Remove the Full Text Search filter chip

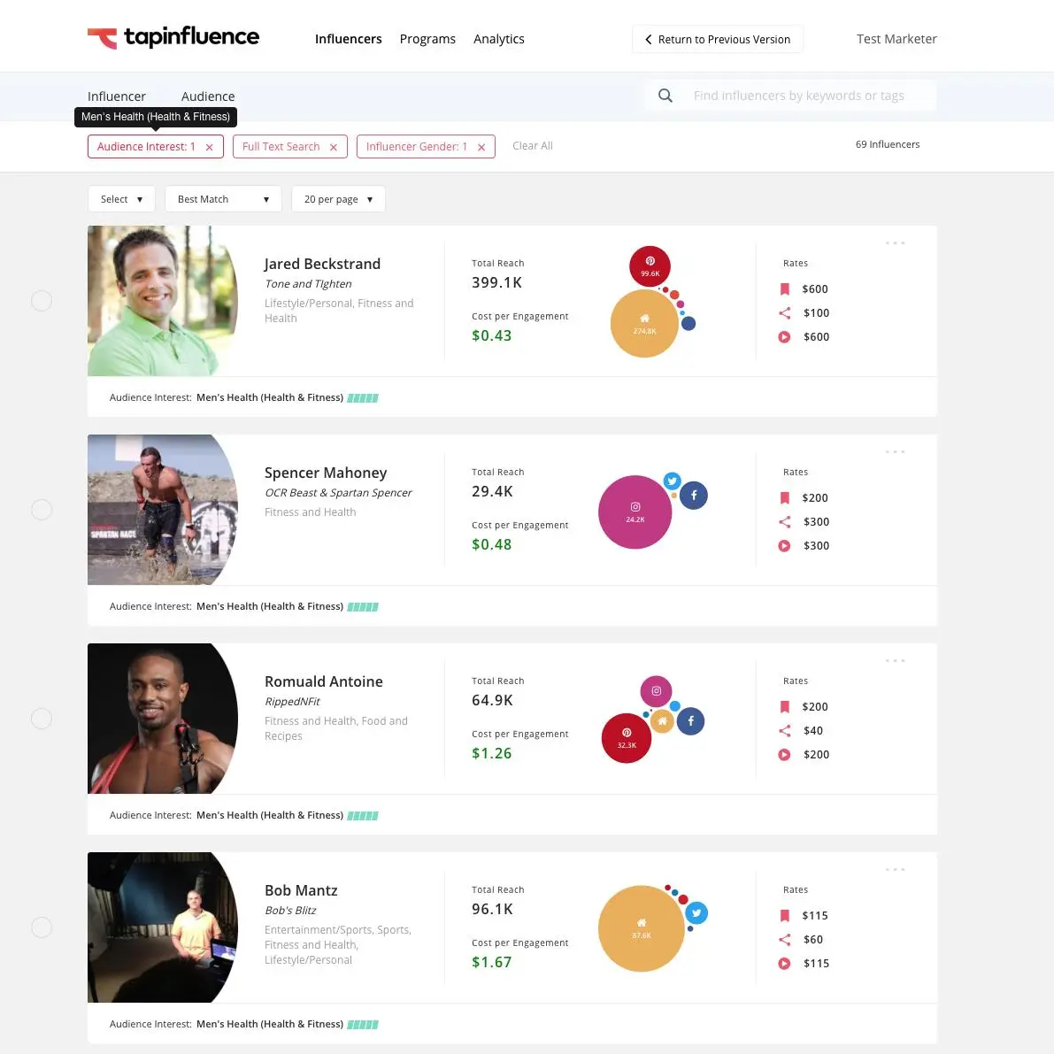(334, 146)
